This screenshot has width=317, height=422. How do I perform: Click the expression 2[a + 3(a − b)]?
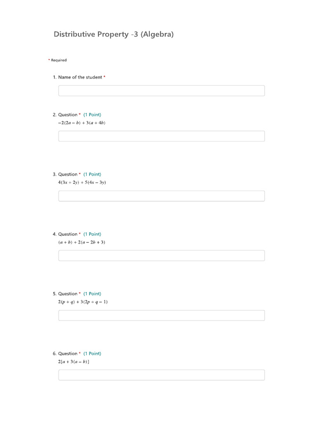click(74, 362)
